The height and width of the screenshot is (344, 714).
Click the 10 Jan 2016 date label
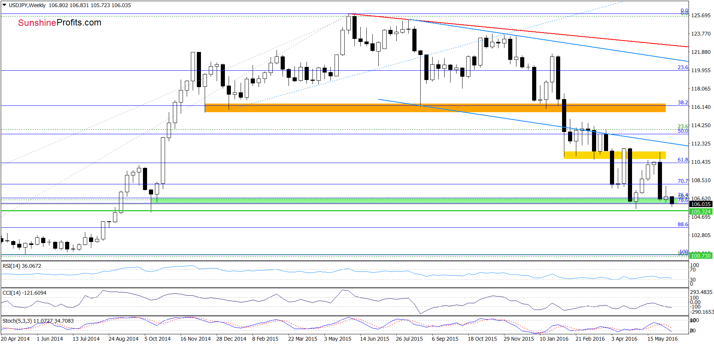point(554,339)
